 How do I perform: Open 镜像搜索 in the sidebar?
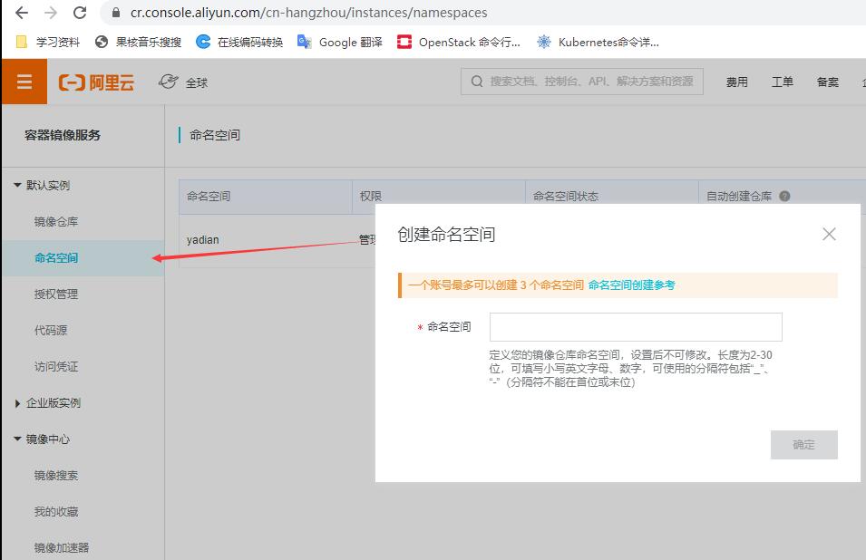click(x=56, y=476)
